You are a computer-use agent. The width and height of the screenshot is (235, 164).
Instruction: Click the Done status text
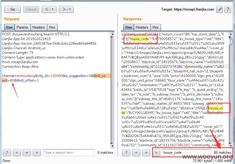point(6,161)
